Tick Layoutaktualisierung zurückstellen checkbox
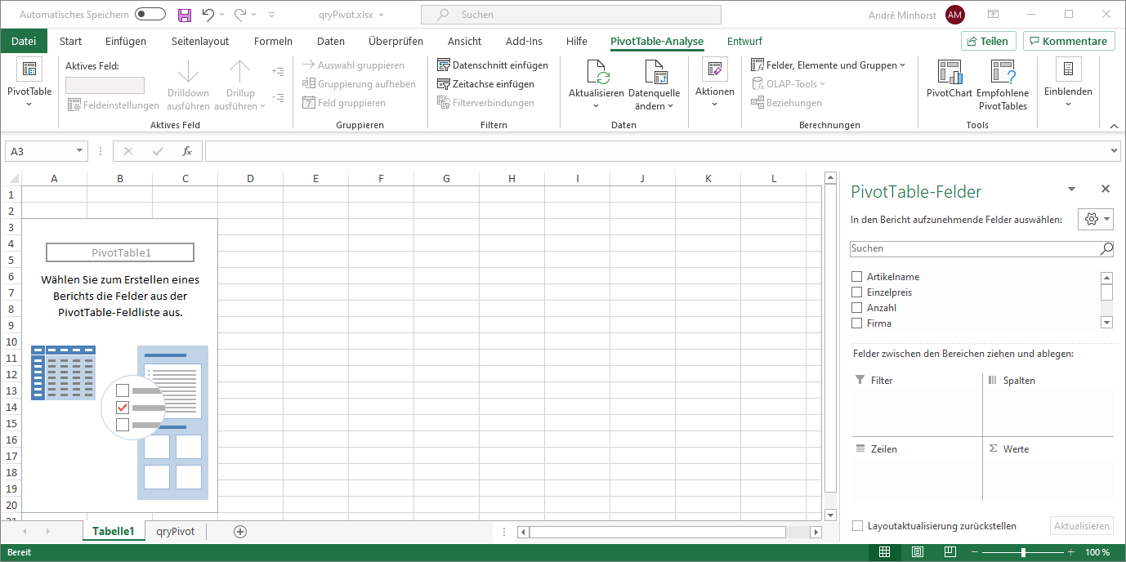1126x562 pixels. 856,526
